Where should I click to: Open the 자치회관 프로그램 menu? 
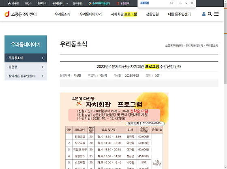coord(124,14)
